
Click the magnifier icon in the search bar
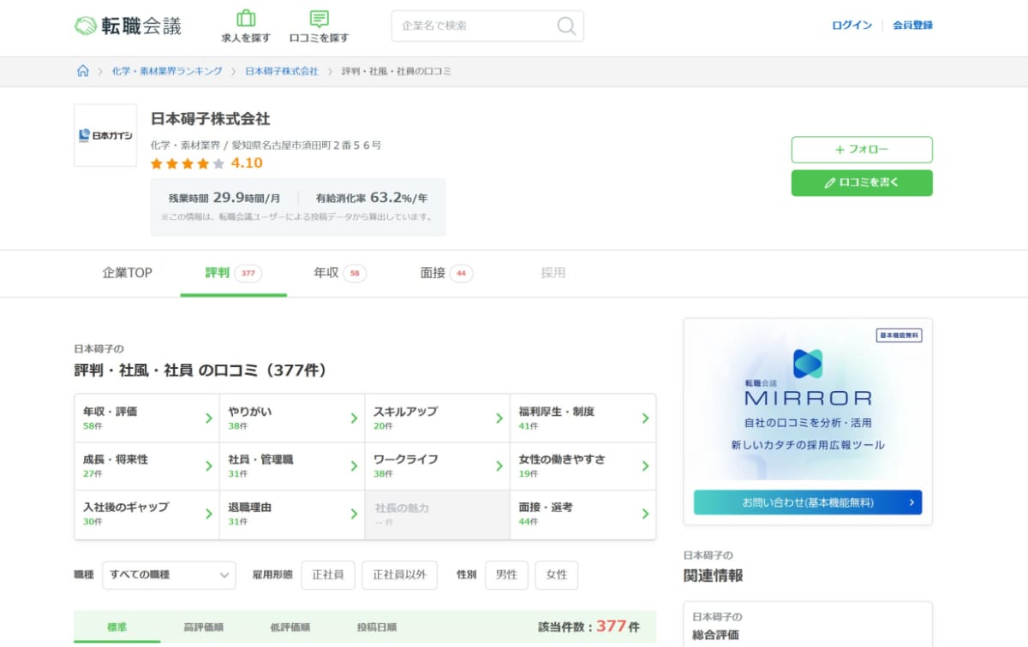pos(565,27)
